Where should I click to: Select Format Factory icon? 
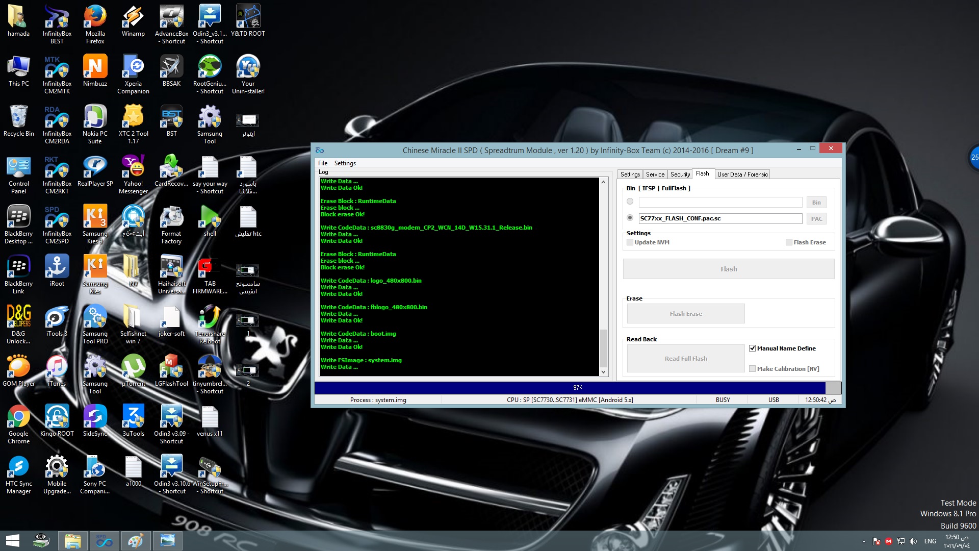click(x=171, y=224)
